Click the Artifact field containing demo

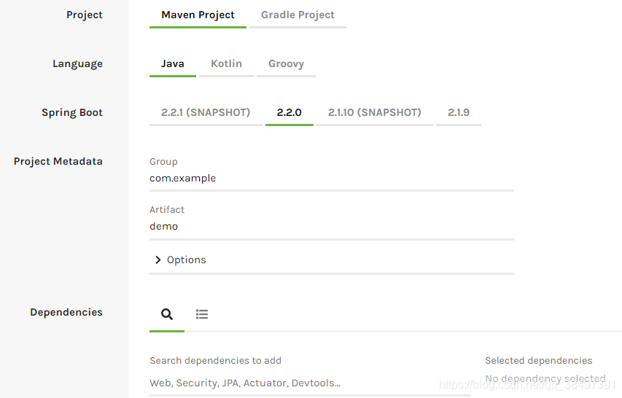tap(332, 227)
